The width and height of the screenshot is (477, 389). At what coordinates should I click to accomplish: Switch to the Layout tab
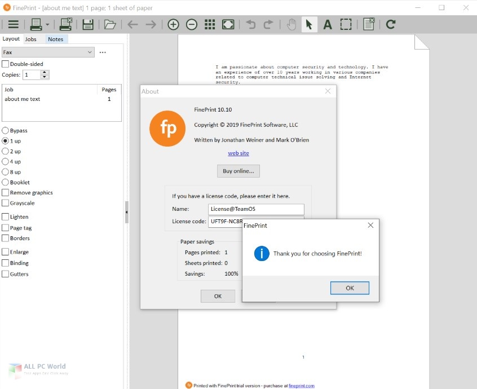click(11, 39)
